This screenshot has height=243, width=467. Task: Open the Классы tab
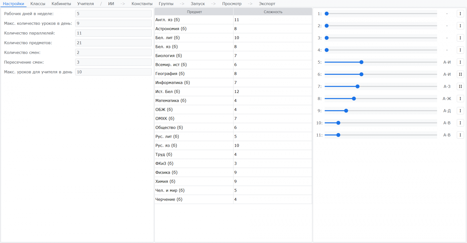coord(38,4)
